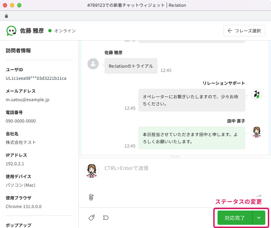
Task: Click the browser lock icon
Action: (6, 16)
